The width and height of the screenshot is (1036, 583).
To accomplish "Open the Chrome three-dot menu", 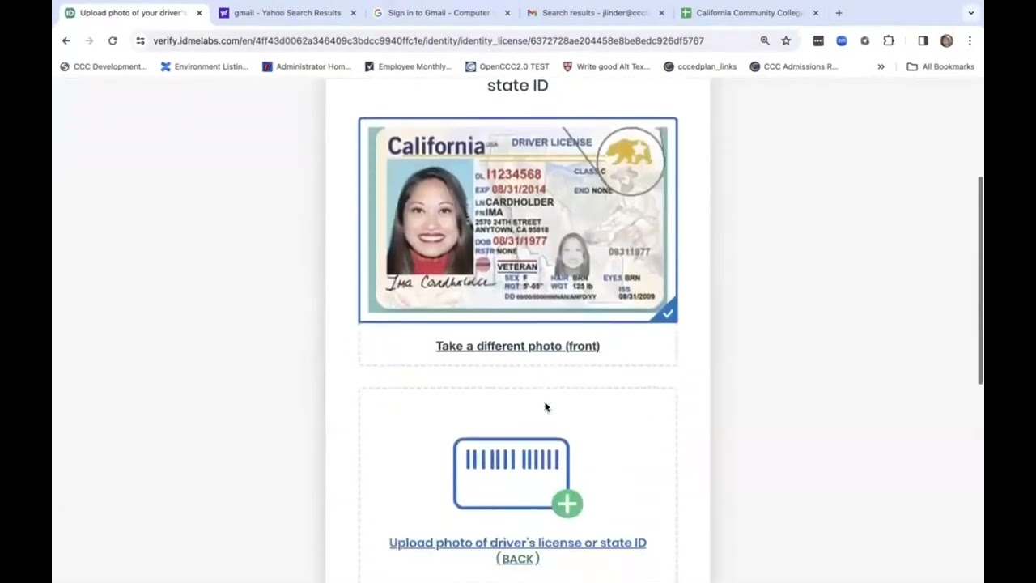I will pyautogui.click(x=970, y=40).
